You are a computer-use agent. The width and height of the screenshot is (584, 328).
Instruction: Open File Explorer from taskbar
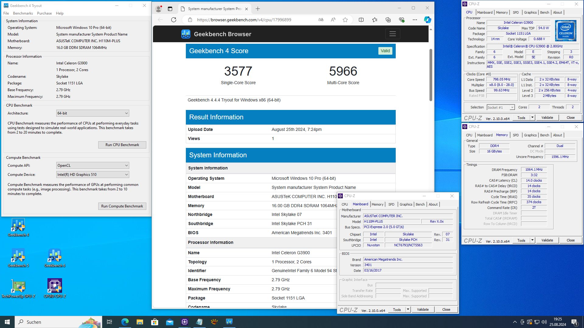(140, 322)
